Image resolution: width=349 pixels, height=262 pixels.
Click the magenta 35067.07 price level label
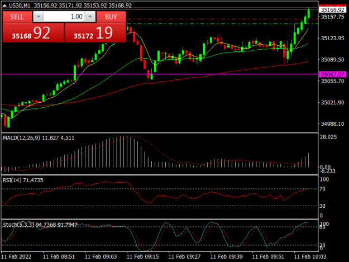(333, 74)
